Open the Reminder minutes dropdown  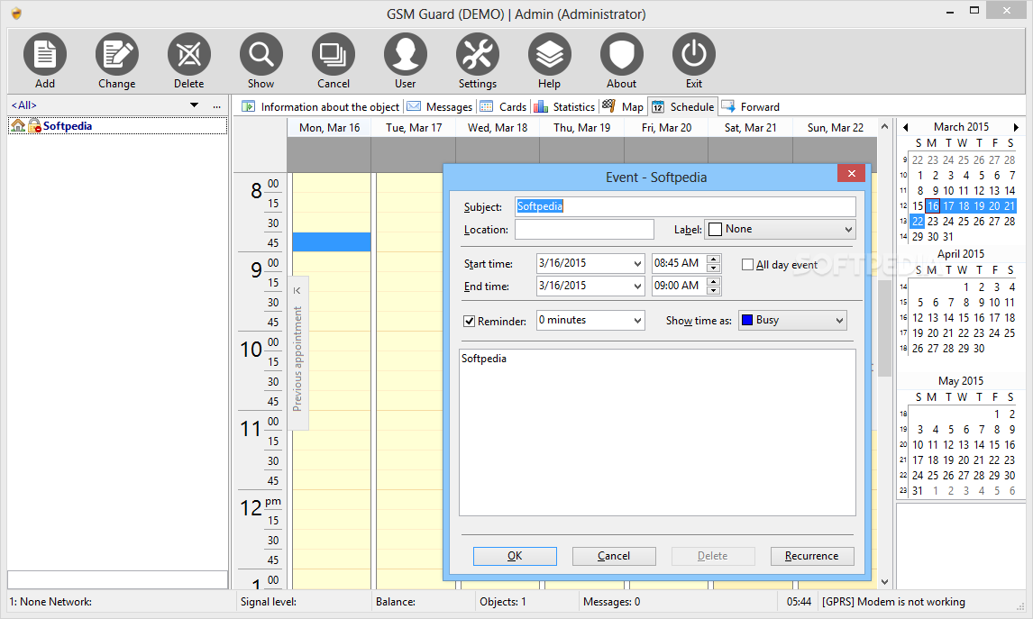point(637,321)
